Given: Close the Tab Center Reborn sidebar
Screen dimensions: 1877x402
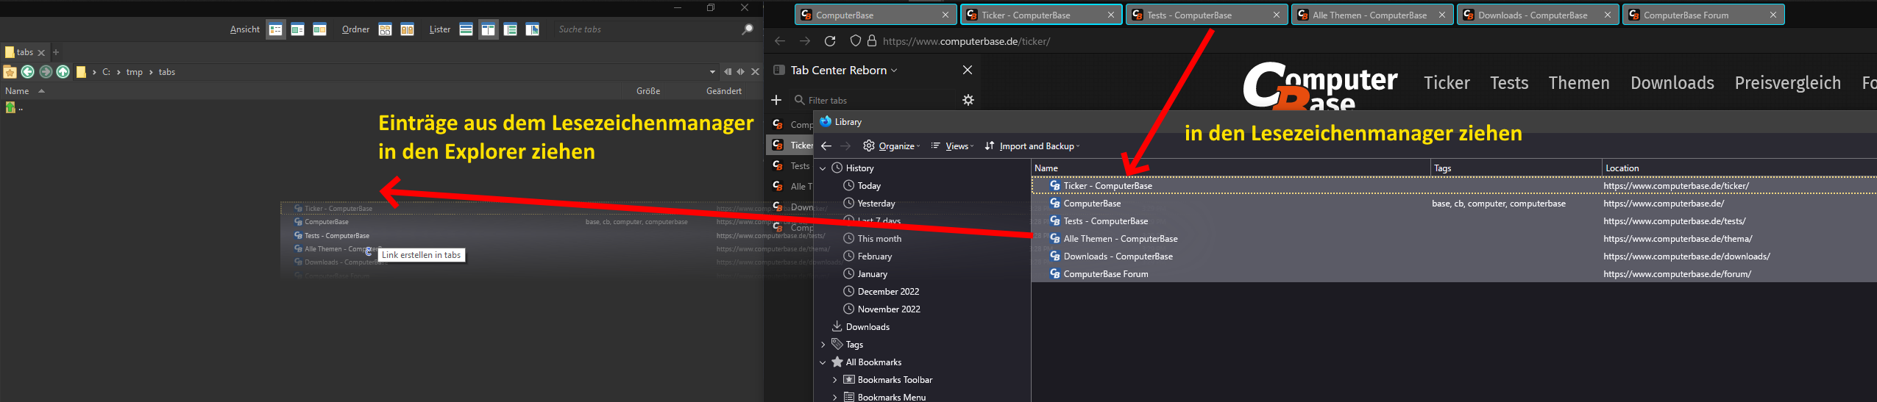Looking at the screenshot, I should click(968, 70).
